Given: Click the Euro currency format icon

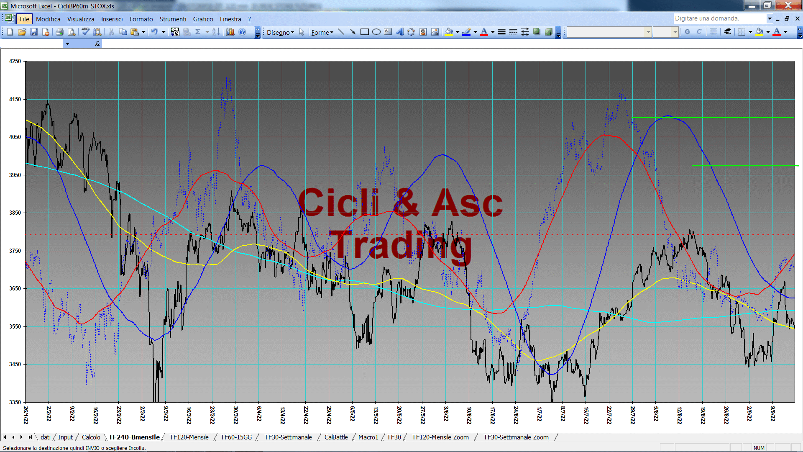Looking at the screenshot, I should pyautogui.click(x=728, y=32).
